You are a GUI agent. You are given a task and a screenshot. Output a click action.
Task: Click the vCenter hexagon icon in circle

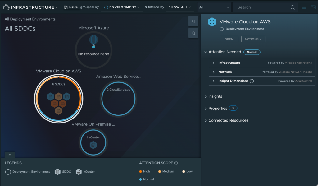pyautogui.click(x=93, y=145)
